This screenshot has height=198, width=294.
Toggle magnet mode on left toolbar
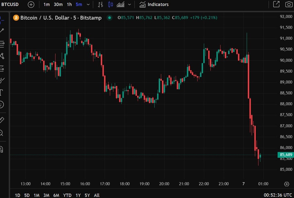click(x=2, y=149)
